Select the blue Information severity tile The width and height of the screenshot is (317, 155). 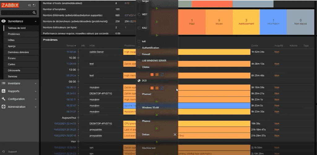tap(273, 22)
